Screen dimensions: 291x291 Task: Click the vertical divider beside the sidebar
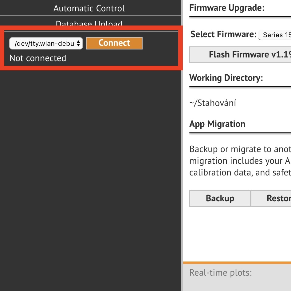[x=182, y=154]
